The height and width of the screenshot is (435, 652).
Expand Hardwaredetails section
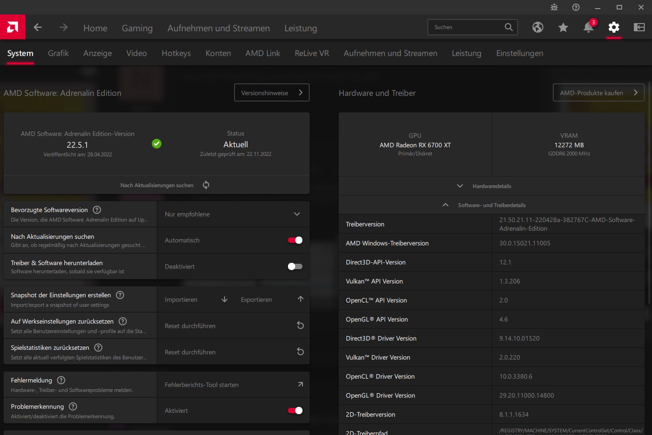click(x=492, y=186)
